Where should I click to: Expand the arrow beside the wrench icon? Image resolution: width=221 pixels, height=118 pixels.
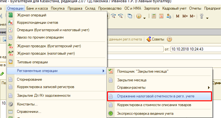tap(207, 18)
